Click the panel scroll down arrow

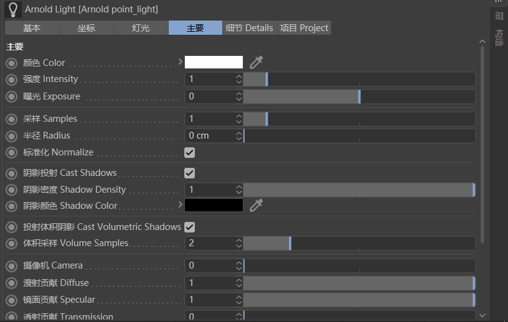pos(482,316)
